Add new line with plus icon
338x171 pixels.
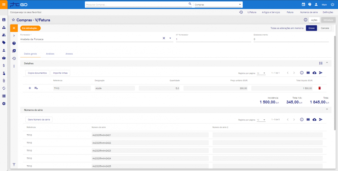(30, 88)
